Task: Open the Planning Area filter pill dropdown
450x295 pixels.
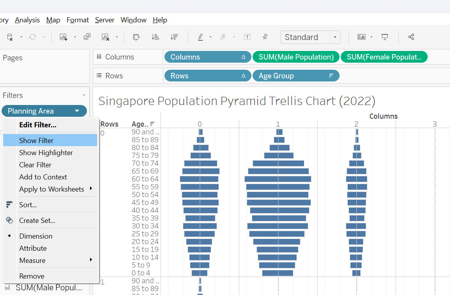Action: (x=77, y=111)
